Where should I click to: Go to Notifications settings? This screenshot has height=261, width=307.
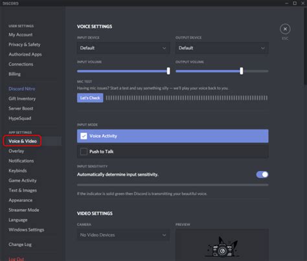pos(21,161)
